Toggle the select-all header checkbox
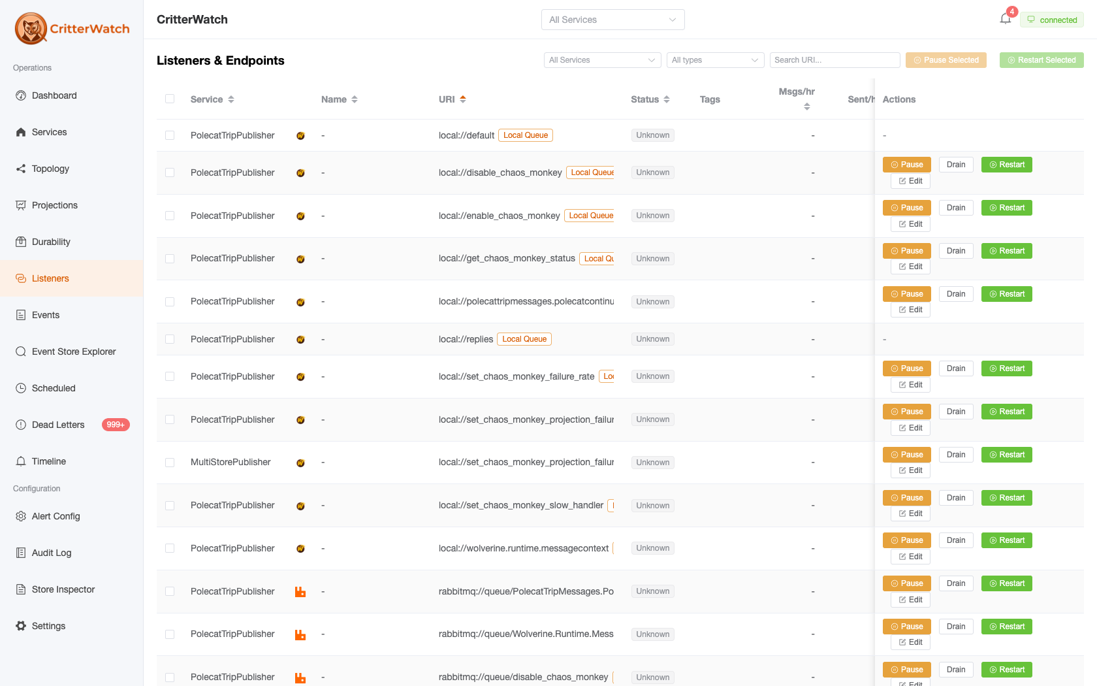This screenshot has height=686, width=1097. 170,99
